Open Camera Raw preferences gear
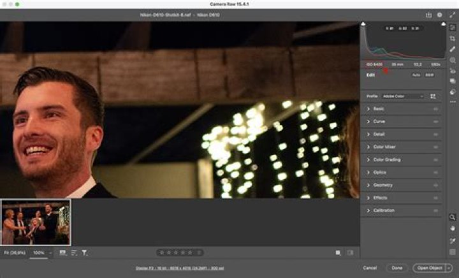Image resolution: width=459 pixels, height=278 pixels. (439, 14)
